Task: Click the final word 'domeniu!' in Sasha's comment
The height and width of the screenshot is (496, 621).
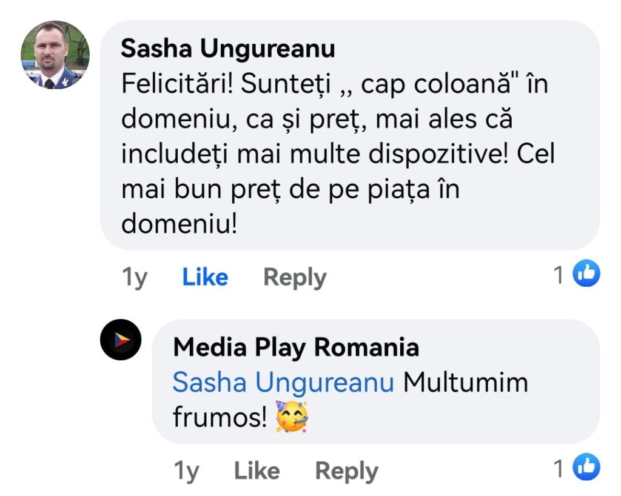Action: (x=180, y=224)
